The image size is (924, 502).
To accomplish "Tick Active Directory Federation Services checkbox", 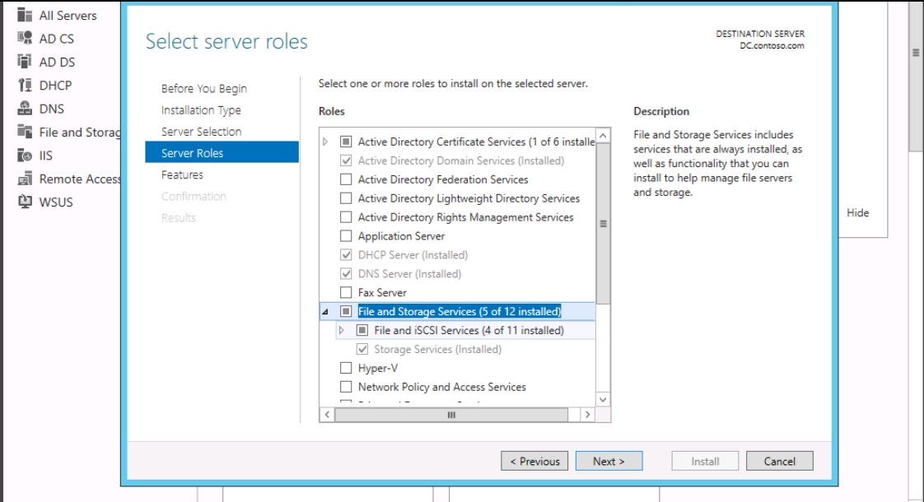I will 346,179.
